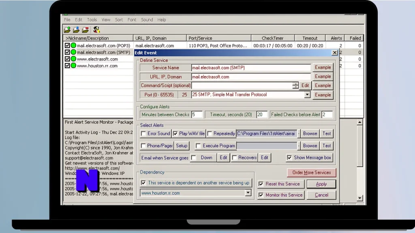This screenshot has width=415, height=233.
Task: Open Phone/Pager Setup
Action: click(x=182, y=146)
